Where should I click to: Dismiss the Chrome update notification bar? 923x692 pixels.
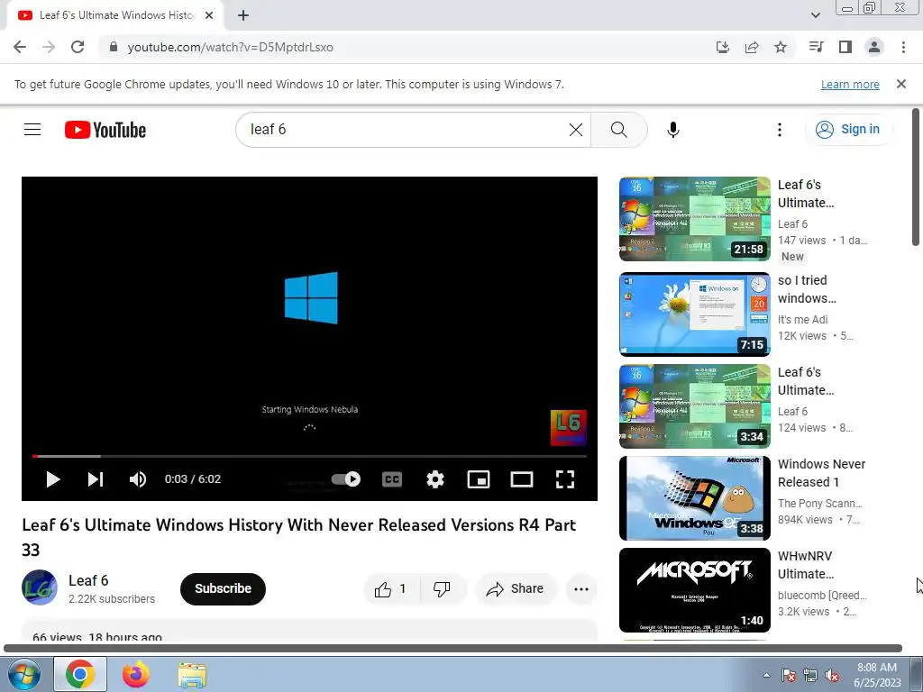900,84
